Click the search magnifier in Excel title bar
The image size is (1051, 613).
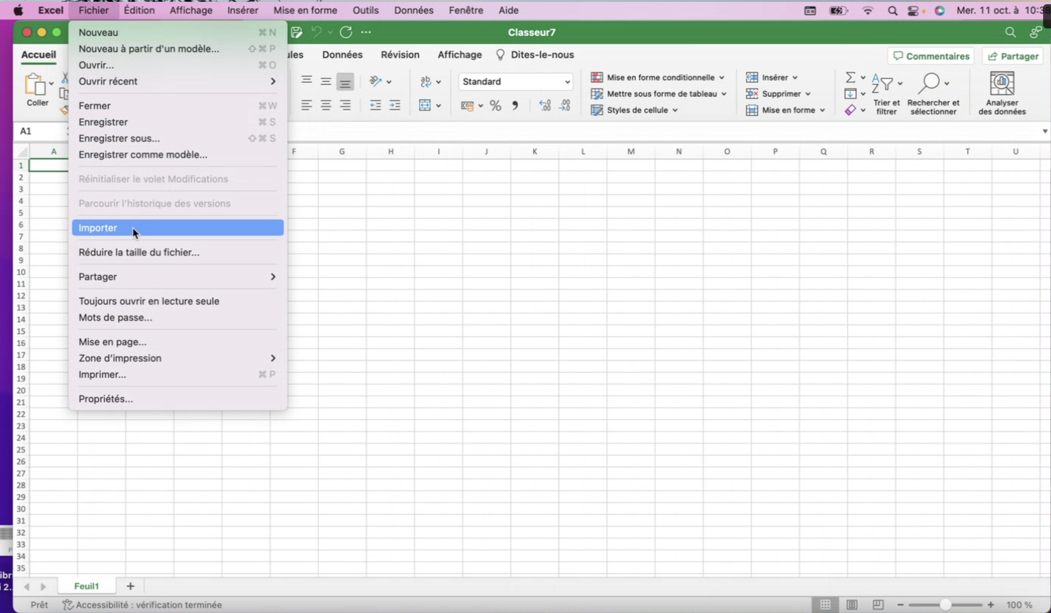(x=1010, y=33)
